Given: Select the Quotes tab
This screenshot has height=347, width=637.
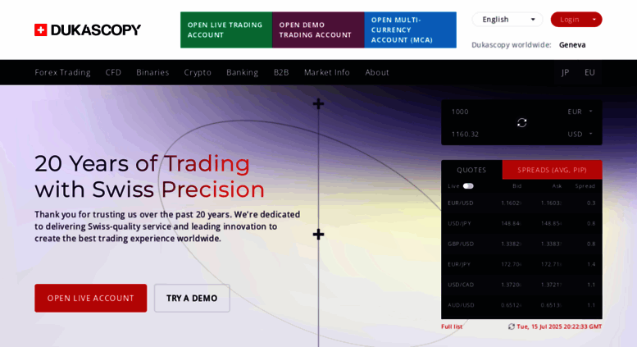Looking at the screenshot, I should coord(471,170).
